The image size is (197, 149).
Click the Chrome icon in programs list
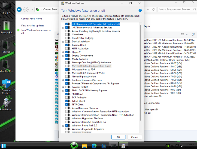[57, 60]
